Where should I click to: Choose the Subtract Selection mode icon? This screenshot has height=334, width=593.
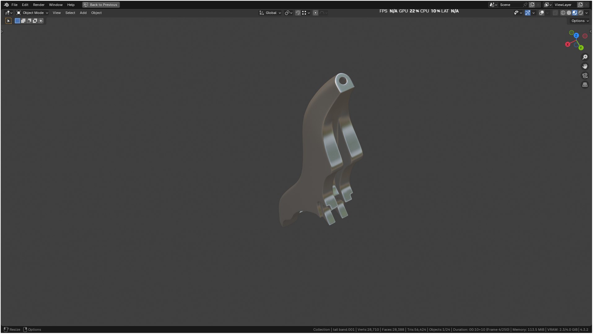coord(29,21)
